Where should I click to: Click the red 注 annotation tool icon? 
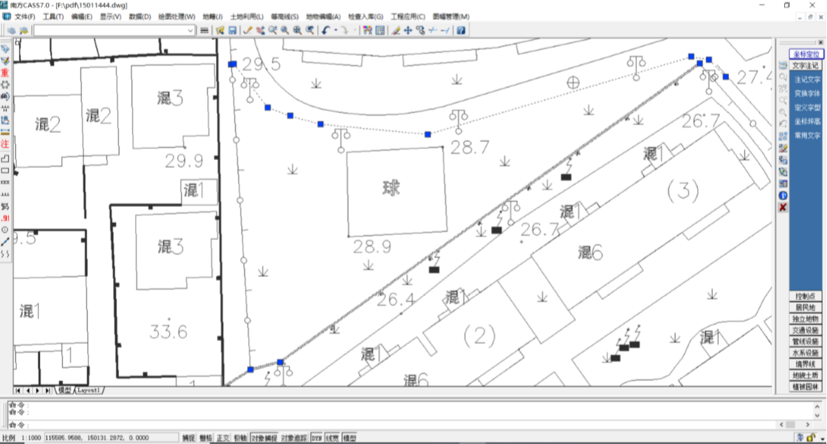click(x=5, y=143)
